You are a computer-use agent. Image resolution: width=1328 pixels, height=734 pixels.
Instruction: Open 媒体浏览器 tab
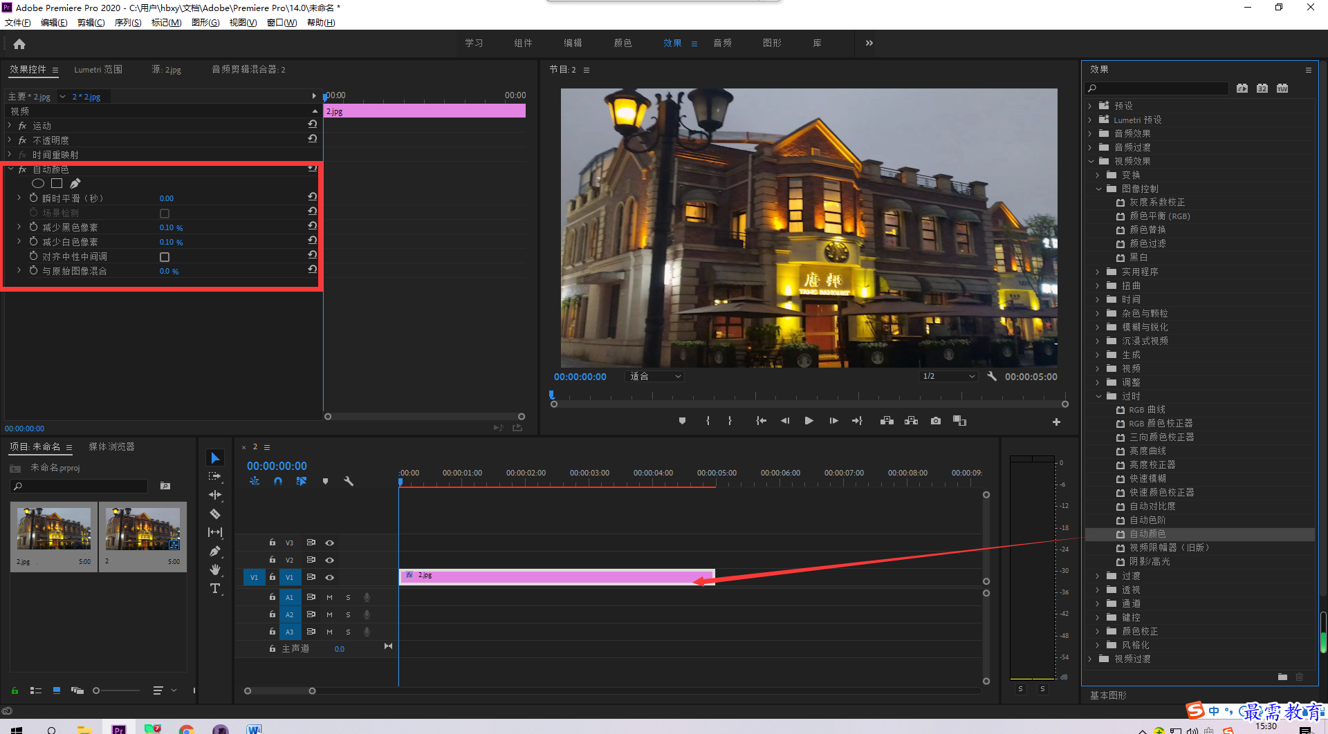click(111, 447)
